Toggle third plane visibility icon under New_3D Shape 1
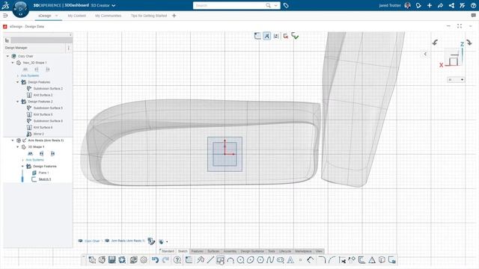 tap(48, 69)
